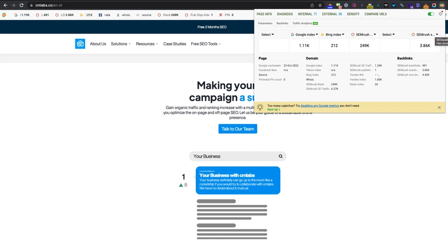This screenshot has height=243, width=448.
Task: Go back using the browser back arrow
Action: coord(5,5)
